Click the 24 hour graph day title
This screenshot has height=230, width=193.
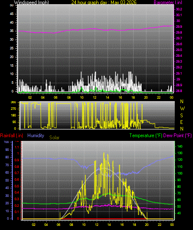(104, 2)
